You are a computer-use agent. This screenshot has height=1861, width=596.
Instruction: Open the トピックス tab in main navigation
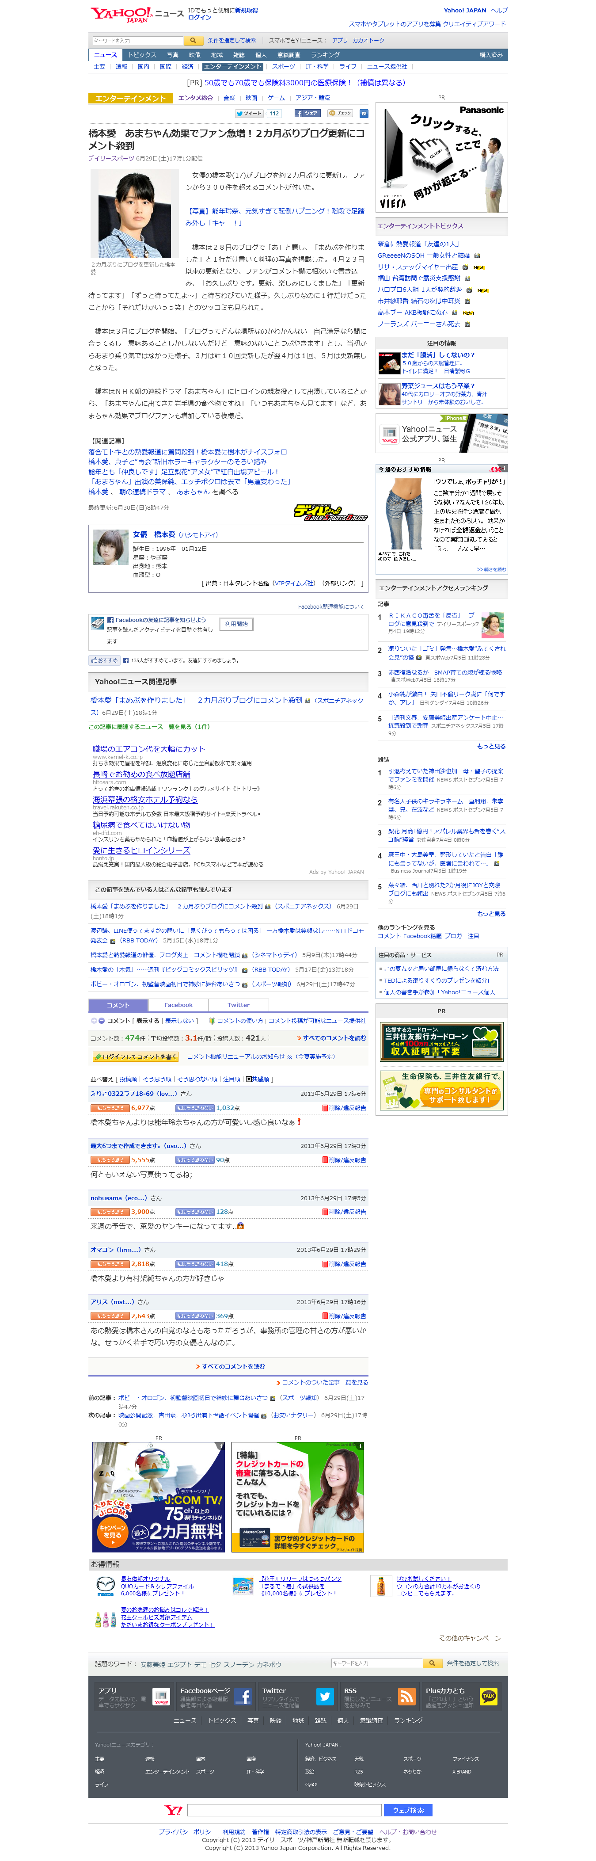pos(141,55)
